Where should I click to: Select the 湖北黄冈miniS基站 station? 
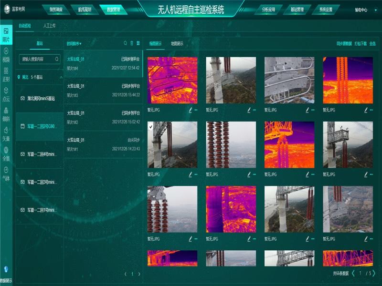click(x=40, y=99)
